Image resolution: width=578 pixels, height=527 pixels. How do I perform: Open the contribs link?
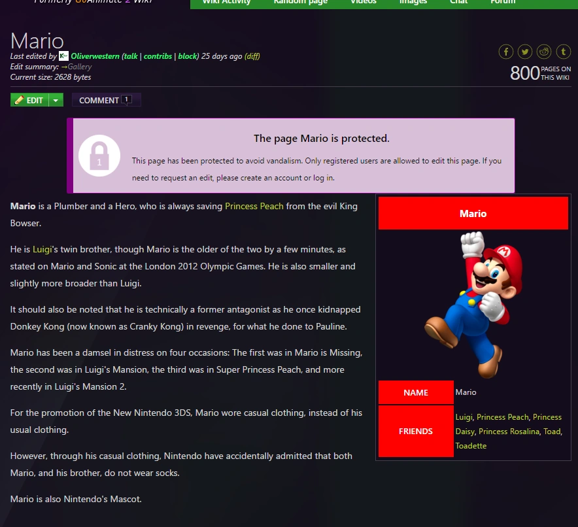point(158,56)
